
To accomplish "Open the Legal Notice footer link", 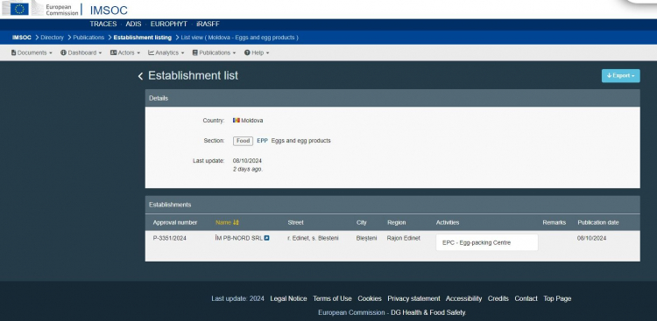I will [288, 298].
